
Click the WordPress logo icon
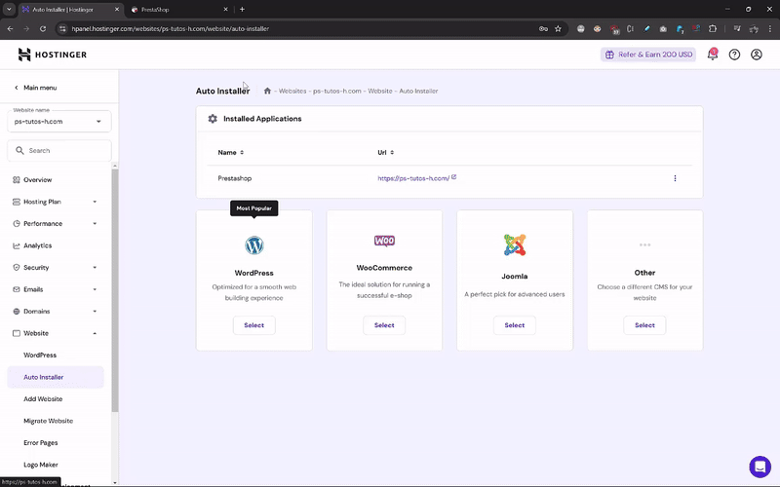[254, 245]
